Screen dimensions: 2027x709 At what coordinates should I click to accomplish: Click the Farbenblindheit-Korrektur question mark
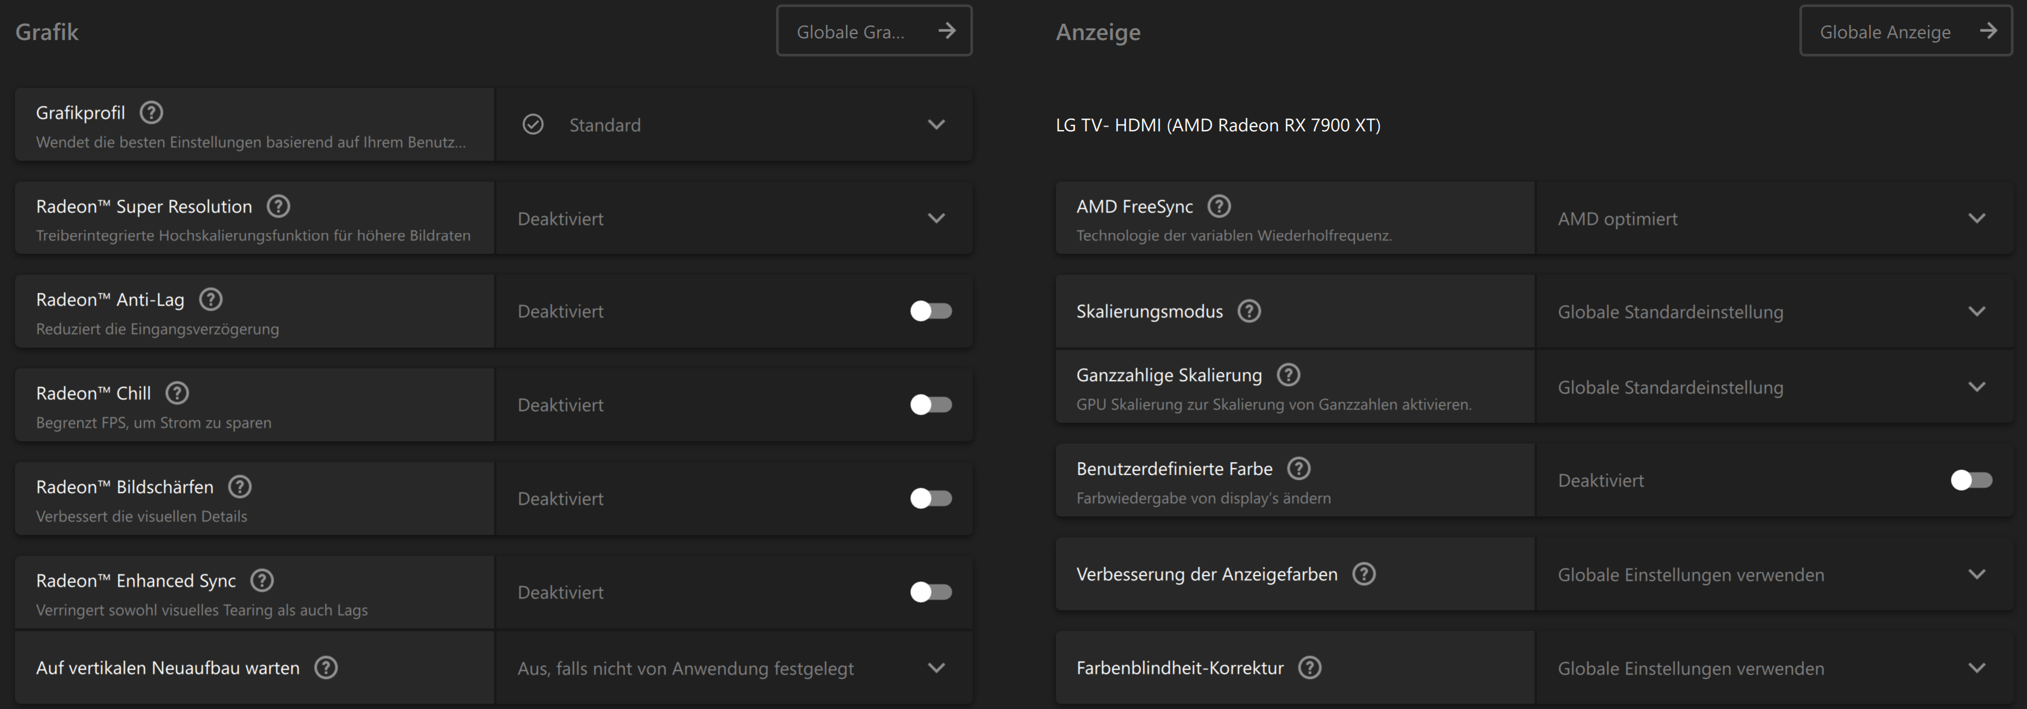click(1309, 667)
